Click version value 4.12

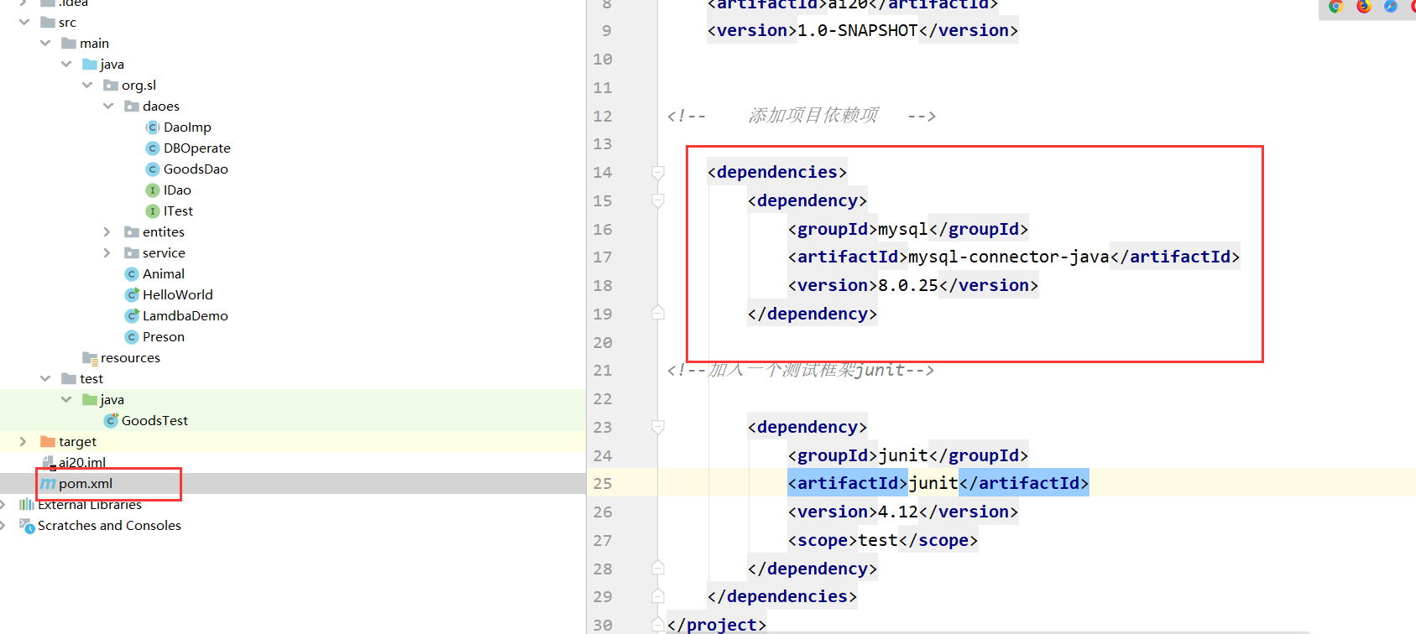point(898,512)
